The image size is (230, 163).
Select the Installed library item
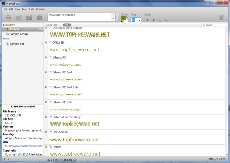23,29
